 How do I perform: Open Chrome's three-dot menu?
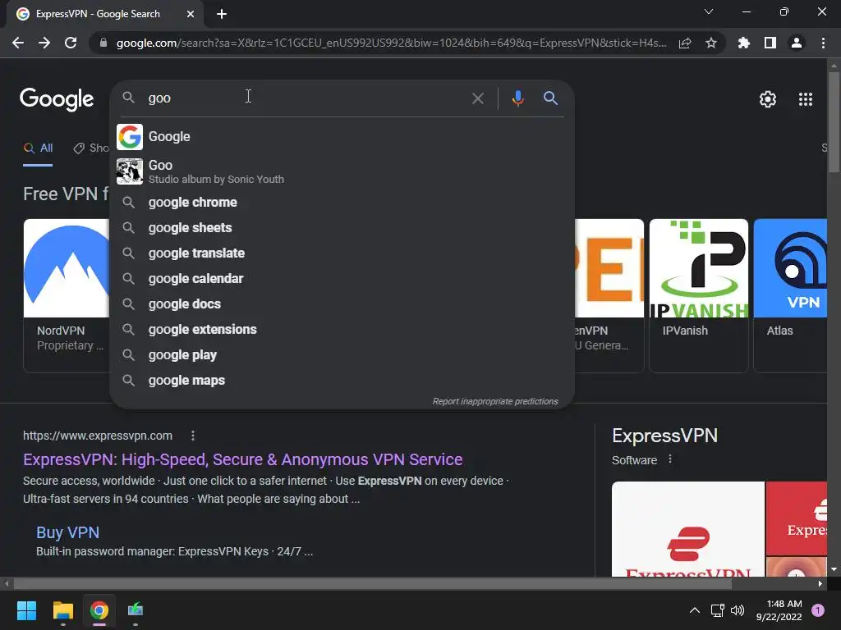click(823, 43)
